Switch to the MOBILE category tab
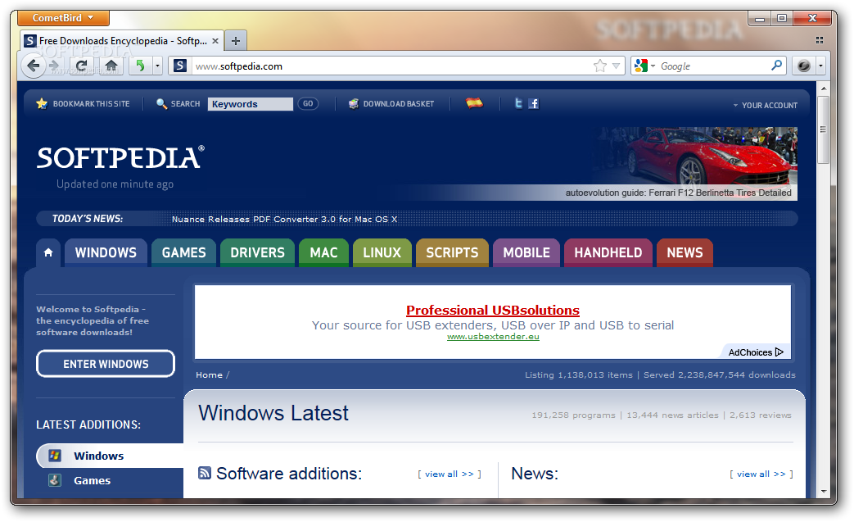Image resolution: width=854 pixels, height=522 pixels. [526, 252]
